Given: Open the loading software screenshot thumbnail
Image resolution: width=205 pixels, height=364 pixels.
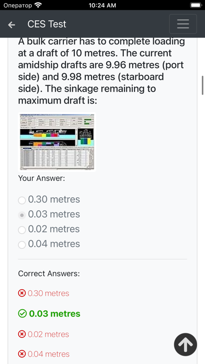Looking at the screenshot, I should pos(57,142).
